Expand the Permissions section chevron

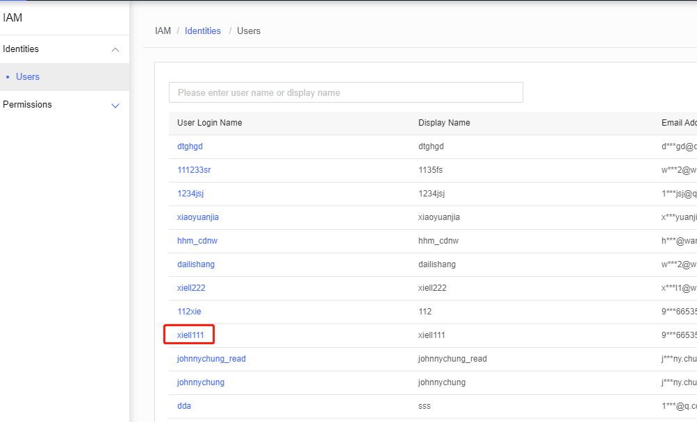pos(115,105)
